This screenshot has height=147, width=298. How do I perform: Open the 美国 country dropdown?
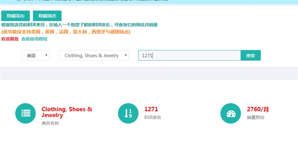click(35, 55)
